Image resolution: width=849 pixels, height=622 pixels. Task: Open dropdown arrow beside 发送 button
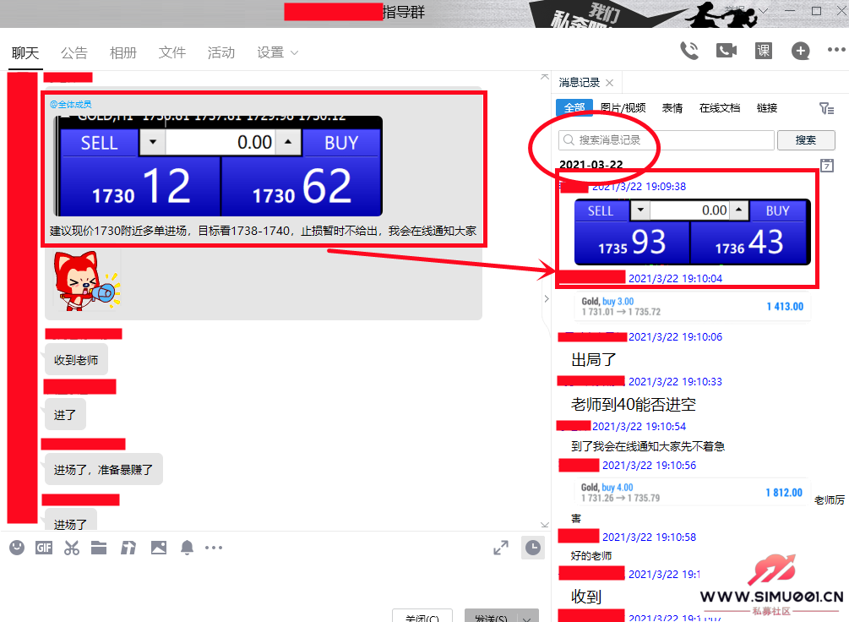coord(529,619)
